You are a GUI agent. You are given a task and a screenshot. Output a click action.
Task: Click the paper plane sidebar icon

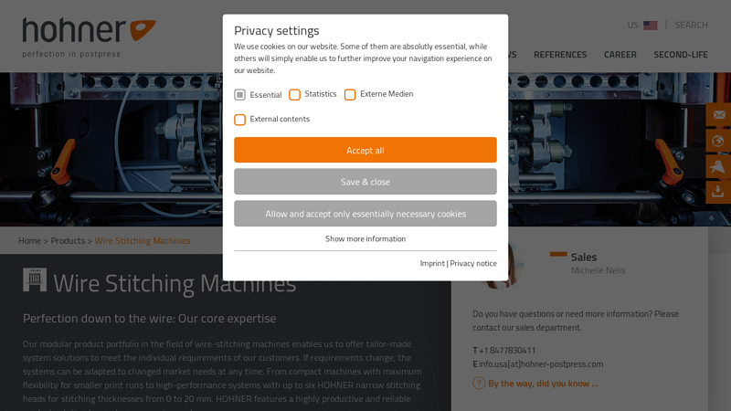[718, 166]
